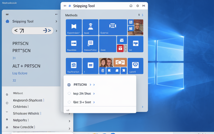The image size is (214, 134).
Task: Click the envelope mail tile
Action: (x=122, y=40)
